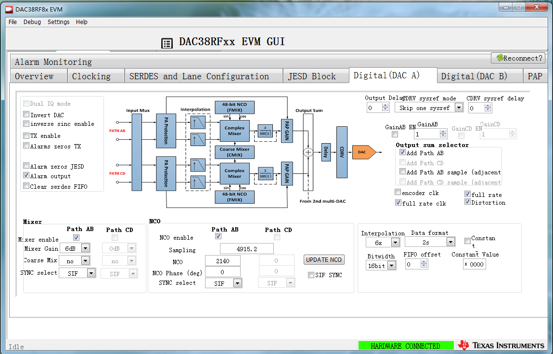Increase the FIFO offset stepper
553x354 pixels.
click(x=424, y=262)
